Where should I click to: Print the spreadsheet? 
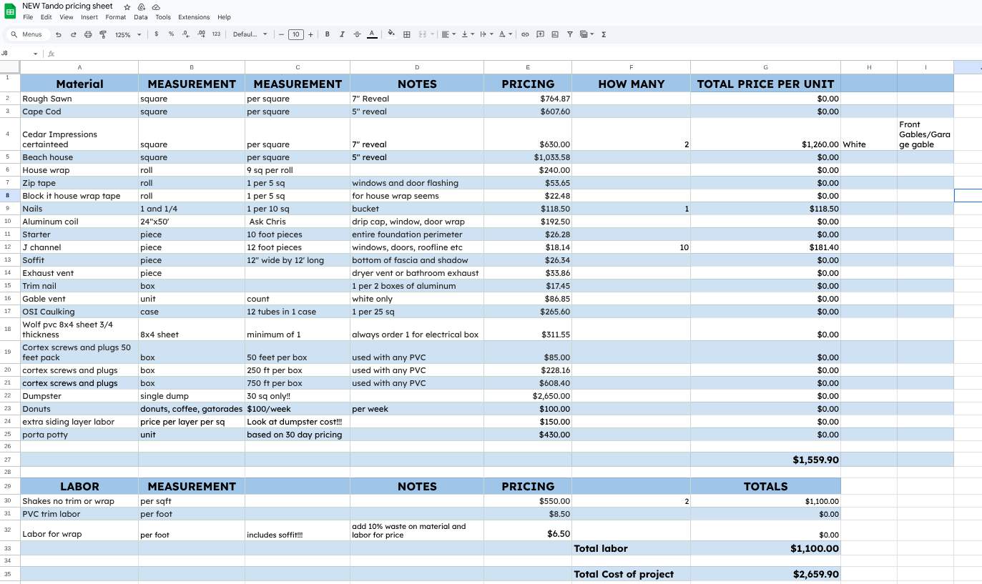88,34
